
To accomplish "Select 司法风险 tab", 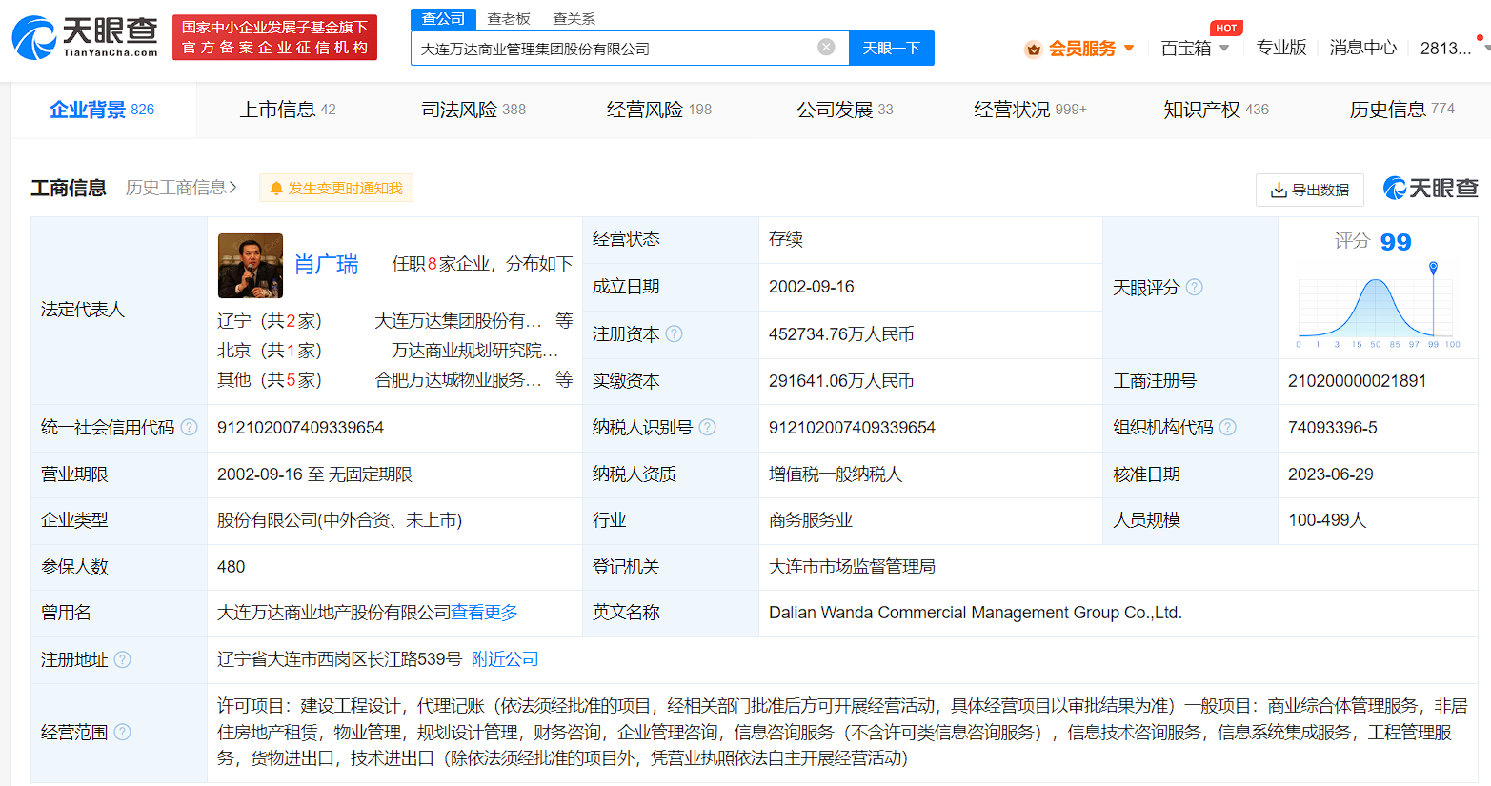I will [473, 110].
